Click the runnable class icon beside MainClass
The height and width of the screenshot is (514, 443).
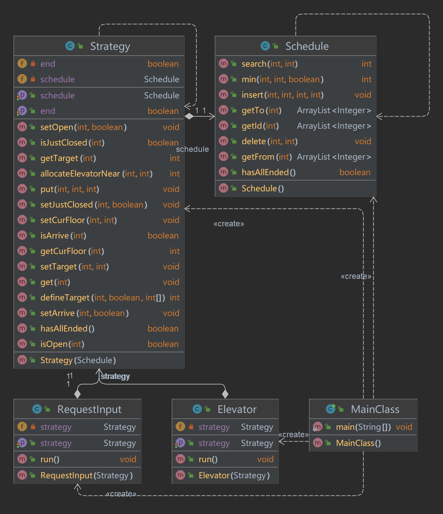[x=331, y=409]
